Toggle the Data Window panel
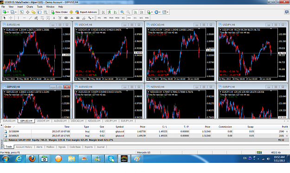Viewport: 290px width, 173px height. (x=27, y=12)
